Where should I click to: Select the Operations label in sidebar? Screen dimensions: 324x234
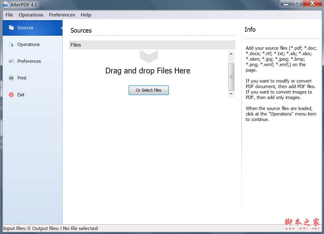[28, 44]
